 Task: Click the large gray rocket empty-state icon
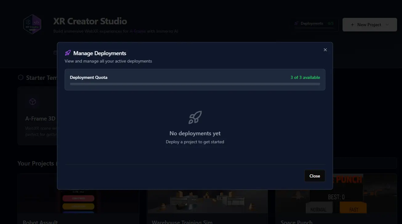tap(195, 117)
